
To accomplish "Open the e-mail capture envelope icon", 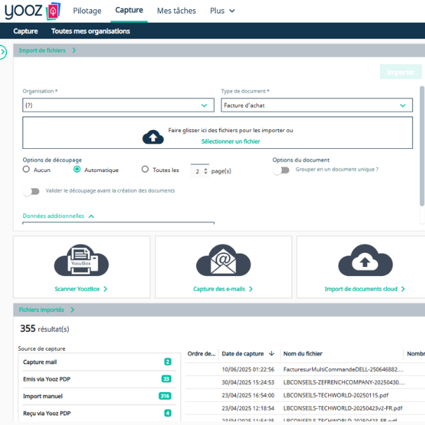I will click(x=223, y=261).
